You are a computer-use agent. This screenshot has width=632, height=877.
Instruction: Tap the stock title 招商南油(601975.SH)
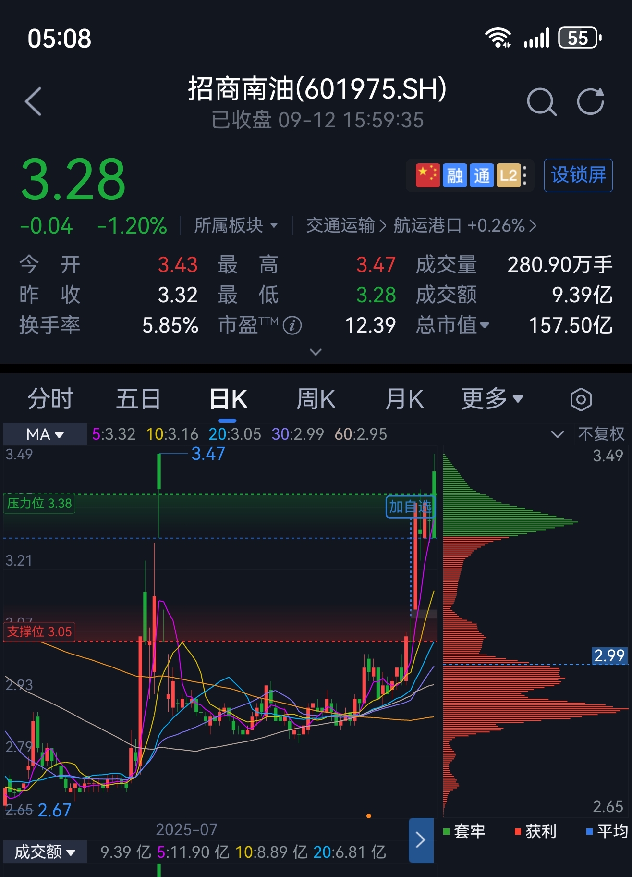[x=317, y=89]
